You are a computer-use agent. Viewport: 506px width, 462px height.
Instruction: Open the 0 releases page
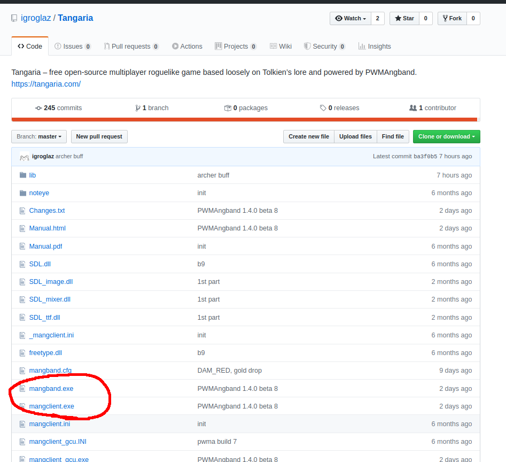coord(339,108)
